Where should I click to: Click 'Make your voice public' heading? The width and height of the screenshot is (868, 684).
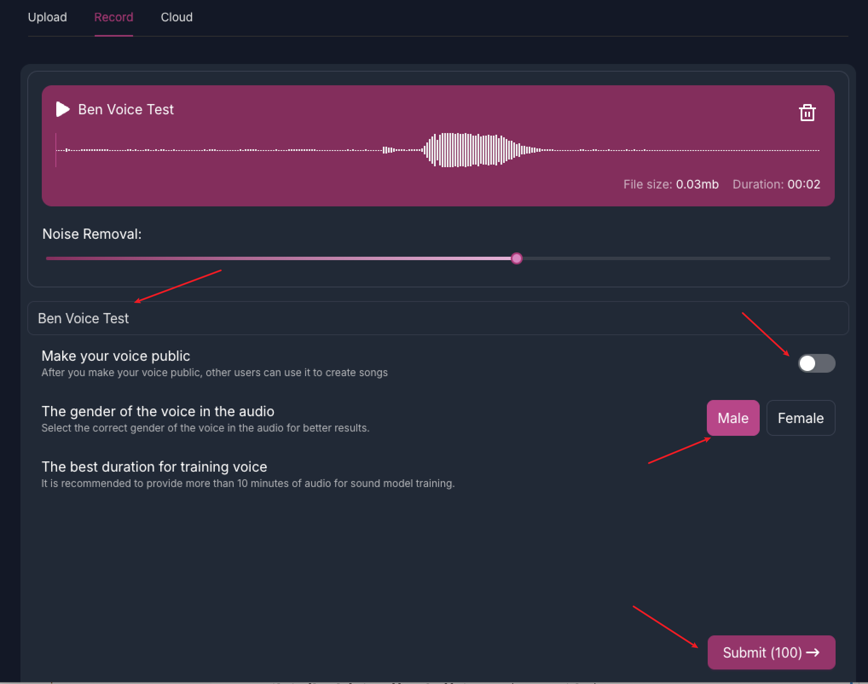pos(116,356)
